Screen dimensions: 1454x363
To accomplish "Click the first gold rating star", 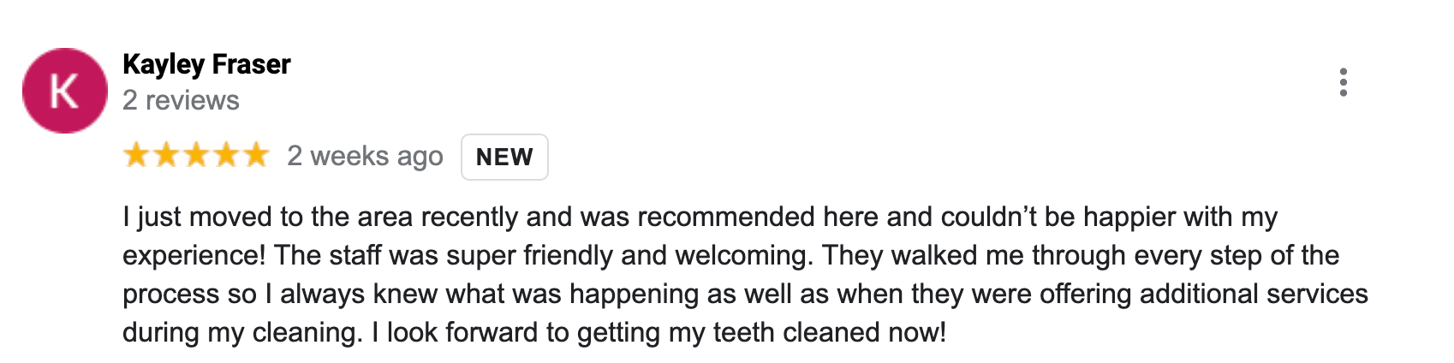I will (x=136, y=156).
